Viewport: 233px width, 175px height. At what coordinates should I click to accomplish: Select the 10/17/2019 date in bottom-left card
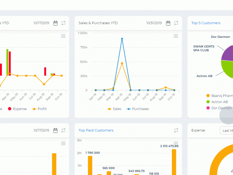(x=41, y=130)
